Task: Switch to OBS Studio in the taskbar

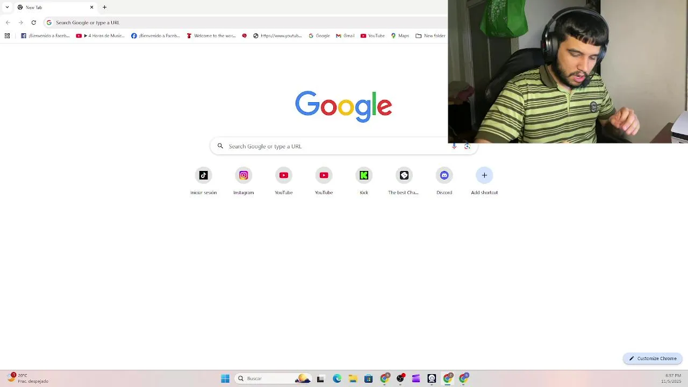Action: click(x=400, y=378)
